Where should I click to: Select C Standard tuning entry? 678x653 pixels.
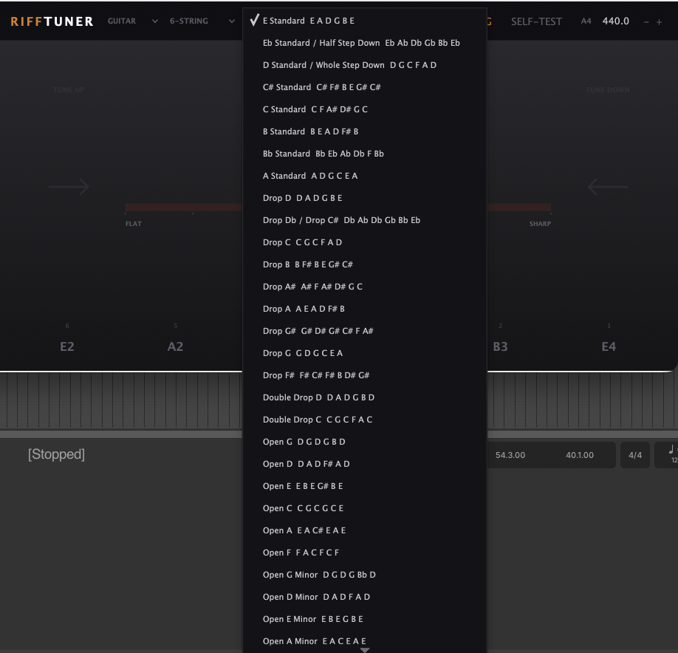click(x=365, y=109)
